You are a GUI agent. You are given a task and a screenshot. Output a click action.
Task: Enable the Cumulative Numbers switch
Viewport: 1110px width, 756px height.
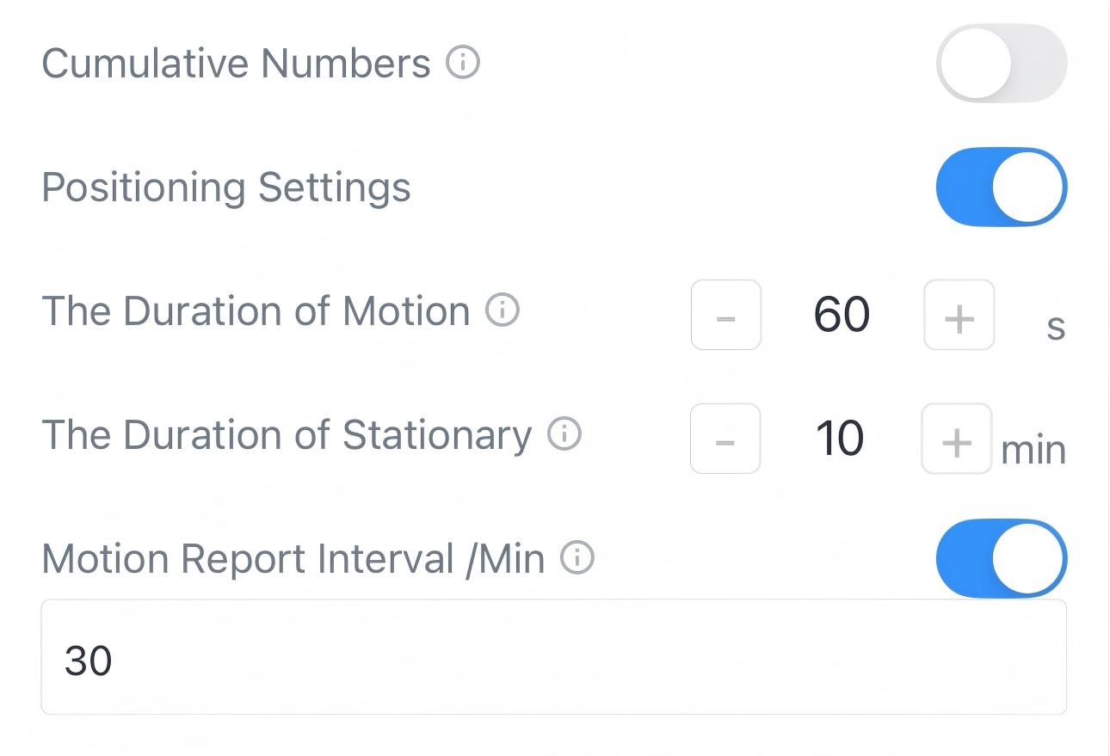point(1001,63)
